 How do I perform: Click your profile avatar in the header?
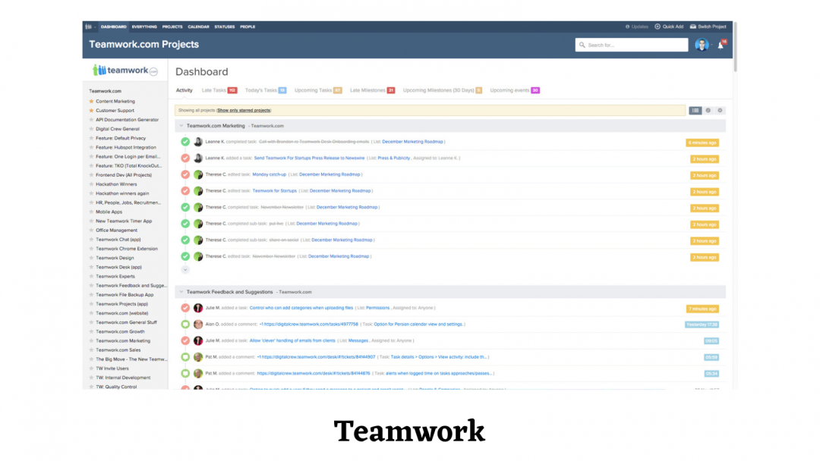[701, 44]
